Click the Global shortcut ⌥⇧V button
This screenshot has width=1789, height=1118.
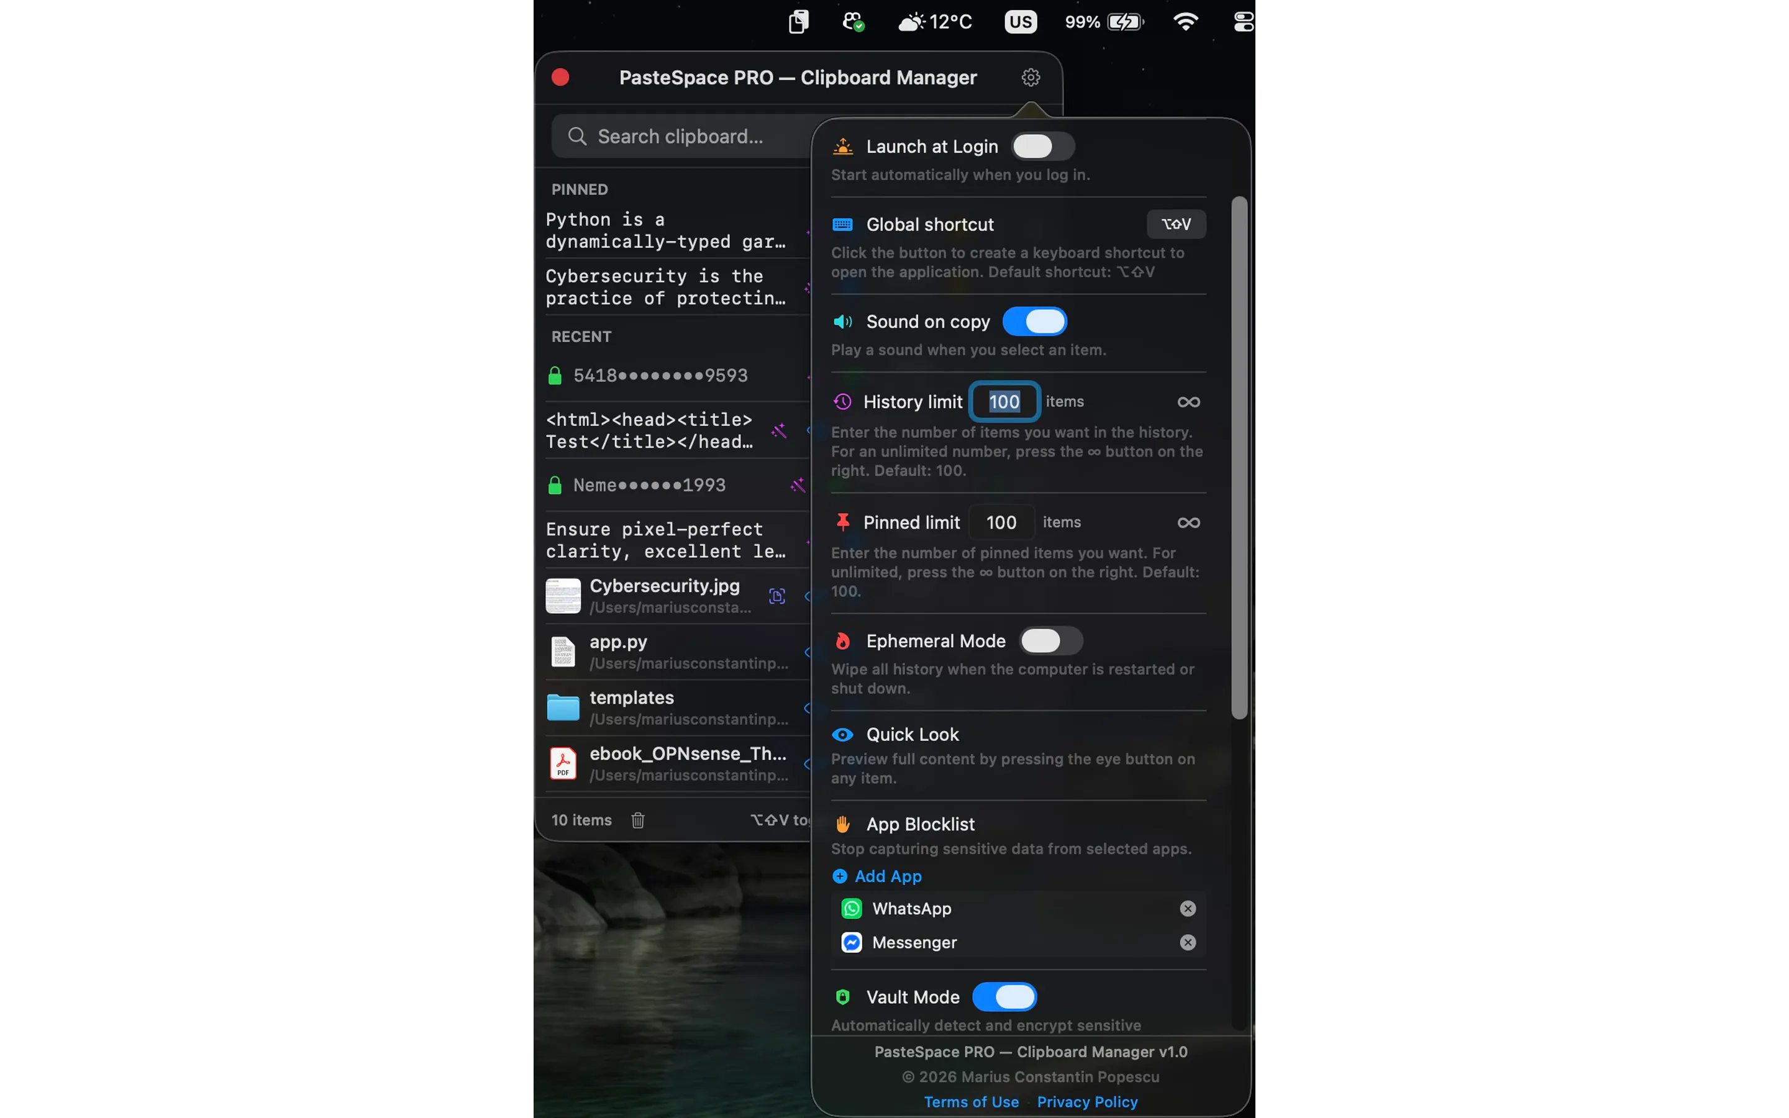click(1176, 224)
